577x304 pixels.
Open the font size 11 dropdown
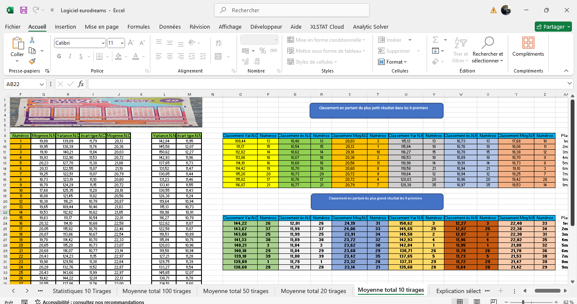[x=122, y=43]
